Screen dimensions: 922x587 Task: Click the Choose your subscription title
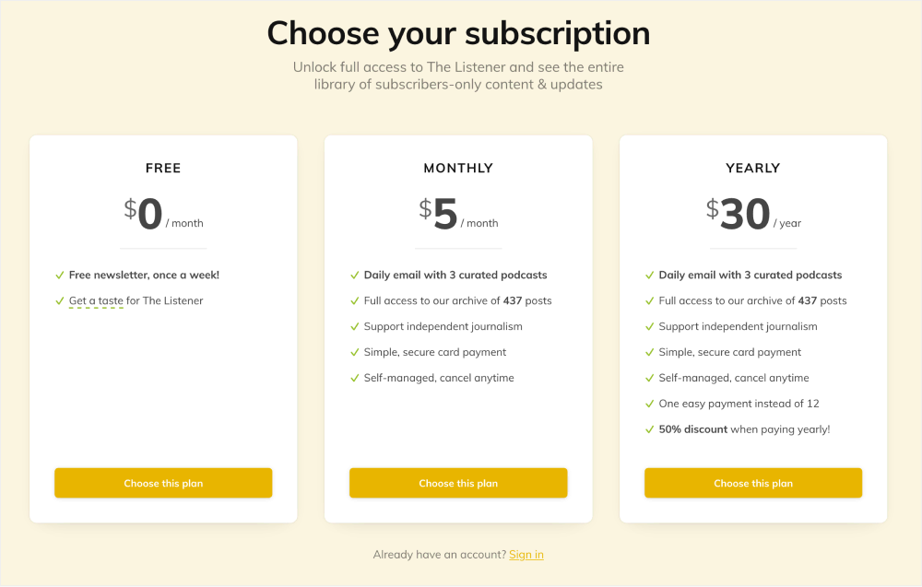tap(458, 33)
